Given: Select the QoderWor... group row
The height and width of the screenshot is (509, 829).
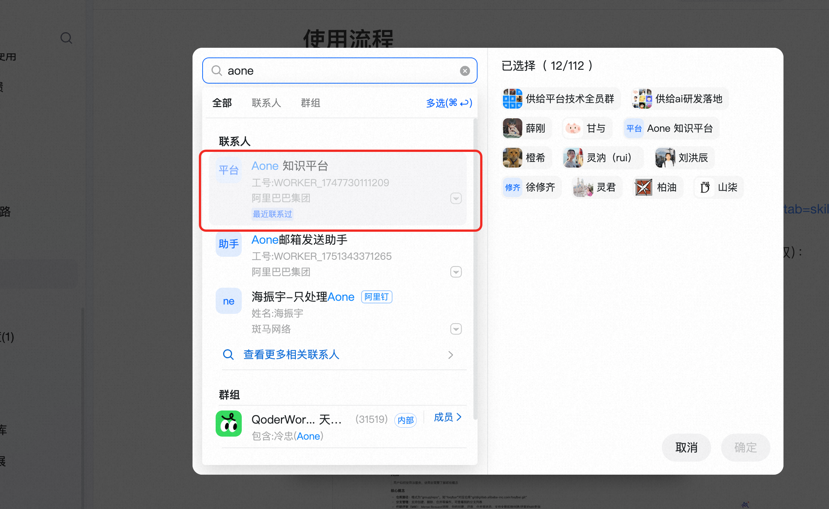Looking at the screenshot, I should pyautogui.click(x=338, y=426).
